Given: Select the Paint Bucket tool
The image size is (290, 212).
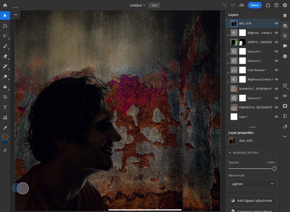Looking at the screenshot, I should click(x=5, y=87).
